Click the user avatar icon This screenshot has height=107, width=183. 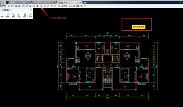click(3, 4)
